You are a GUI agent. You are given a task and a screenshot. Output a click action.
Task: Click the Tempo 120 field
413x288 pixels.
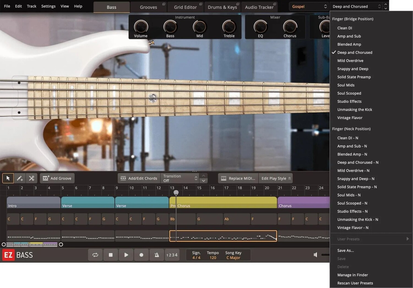(213, 255)
